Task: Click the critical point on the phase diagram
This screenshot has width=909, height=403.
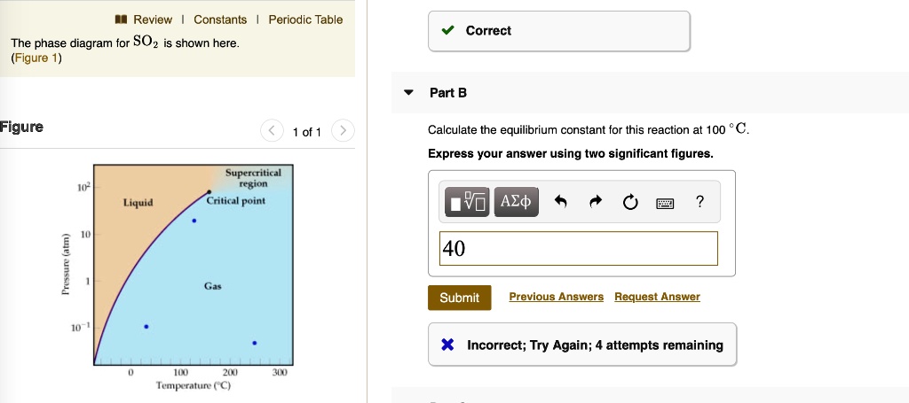Action: (209, 191)
